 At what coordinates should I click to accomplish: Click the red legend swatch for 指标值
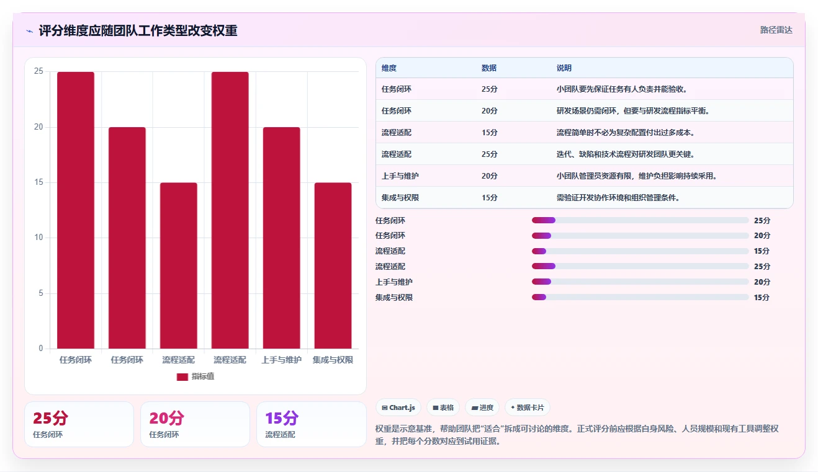click(x=182, y=376)
